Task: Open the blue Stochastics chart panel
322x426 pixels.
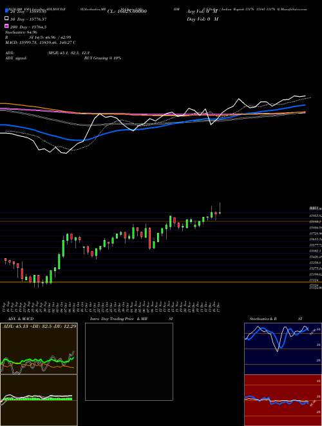Action: coord(283,349)
